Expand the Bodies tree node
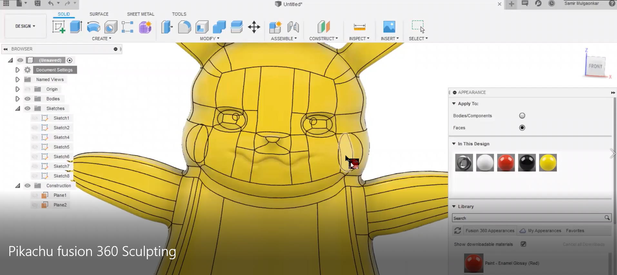617x275 pixels. [x=17, y=99]
